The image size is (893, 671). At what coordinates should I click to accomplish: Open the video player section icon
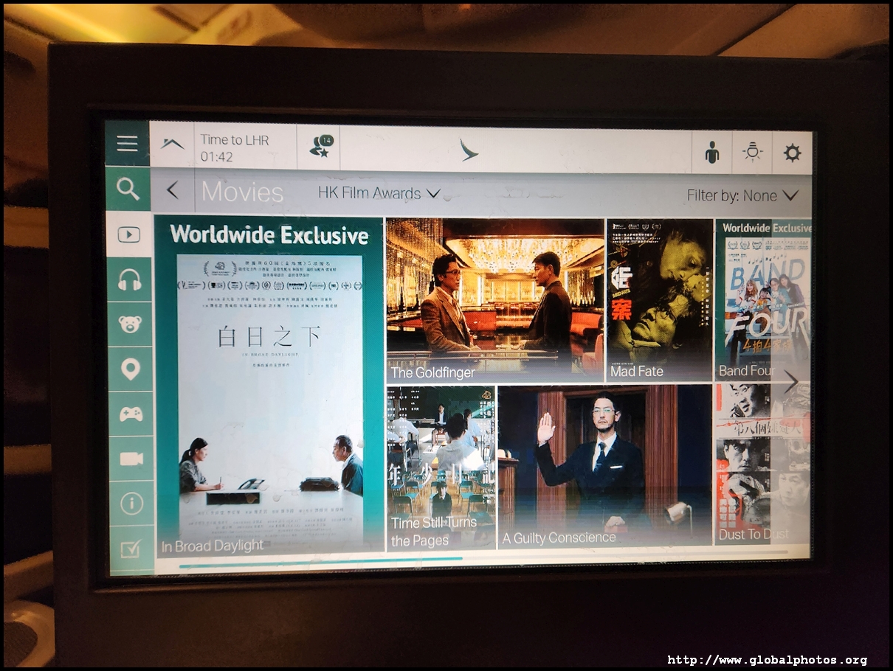click(129, 234)
